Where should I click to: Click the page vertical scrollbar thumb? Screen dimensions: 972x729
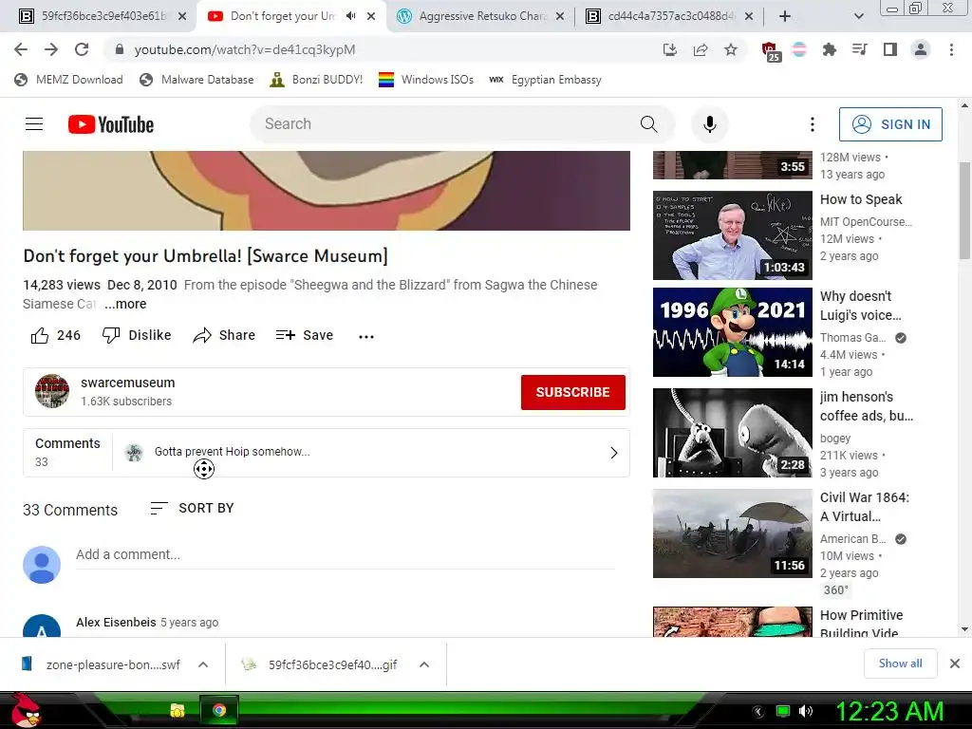click(x=964, y=211)
